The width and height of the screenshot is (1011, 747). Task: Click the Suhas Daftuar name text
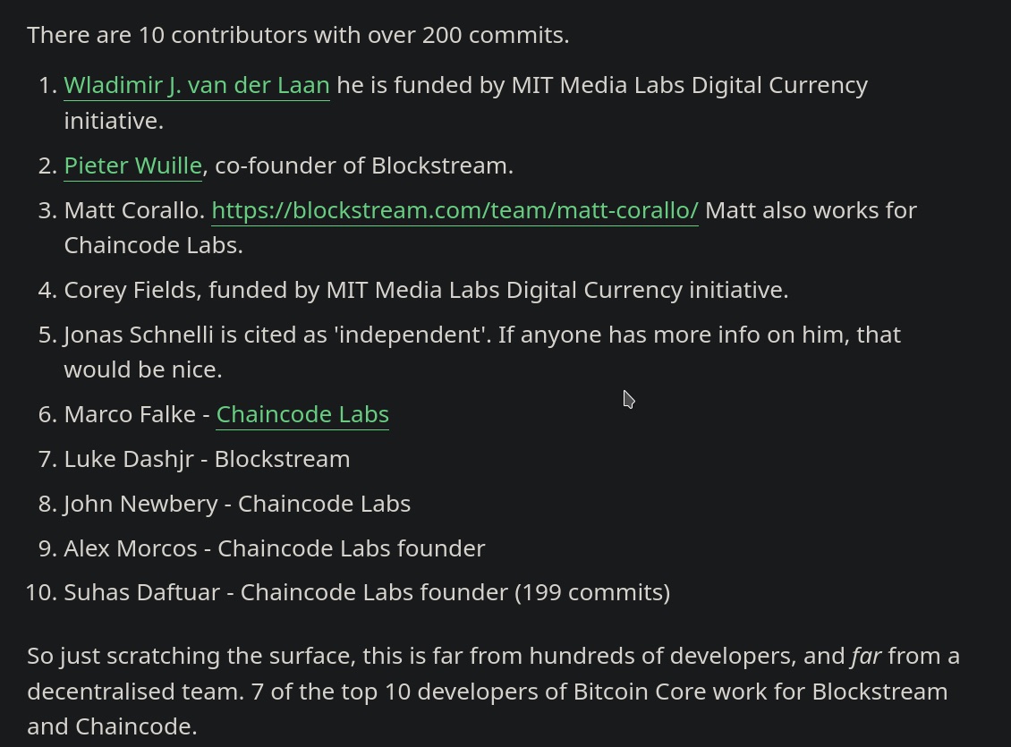[141, 592]
